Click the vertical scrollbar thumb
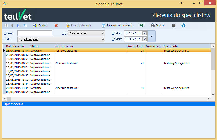This screenshot has width=217, height=140. click(213, 59)
